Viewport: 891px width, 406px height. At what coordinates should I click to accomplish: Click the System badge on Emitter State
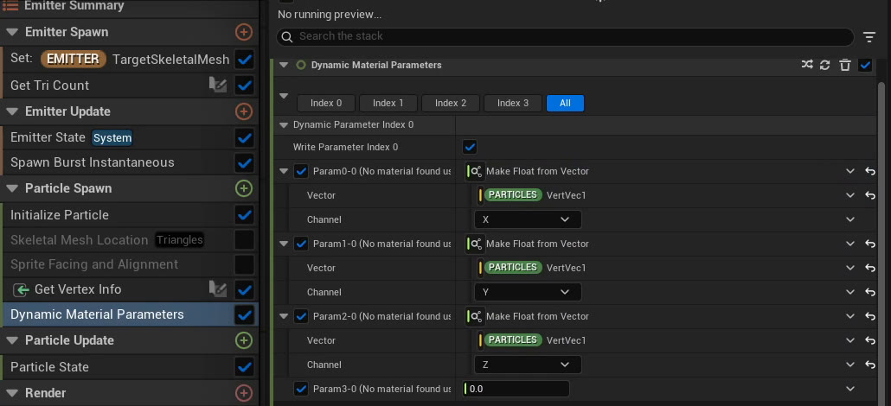[112, 137]
